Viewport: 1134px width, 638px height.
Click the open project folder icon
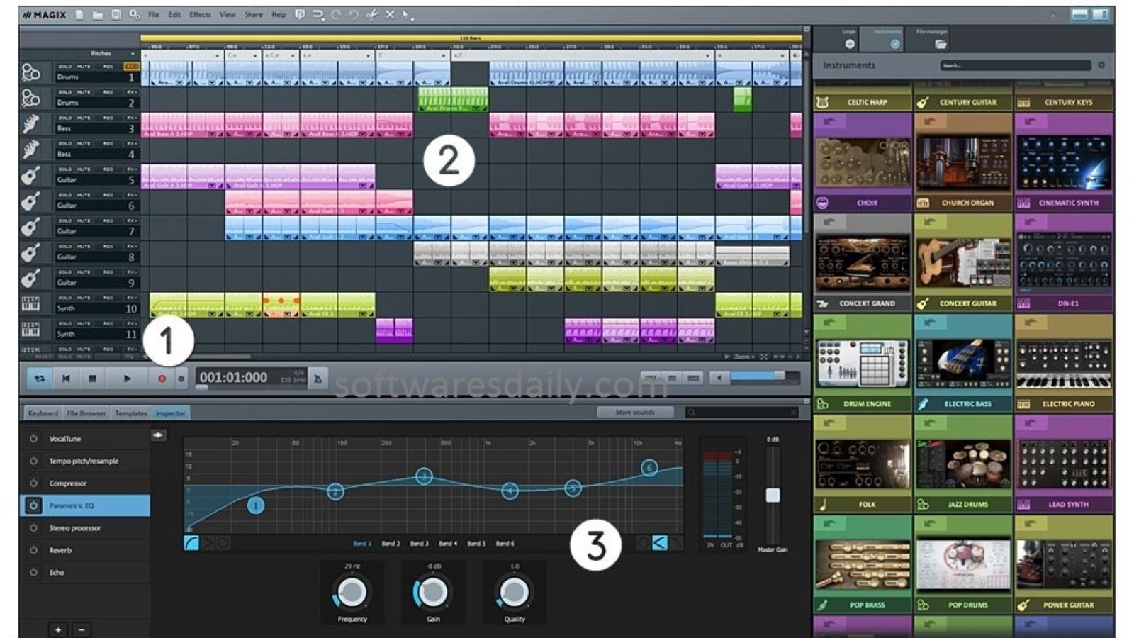(x=98, y=14)
